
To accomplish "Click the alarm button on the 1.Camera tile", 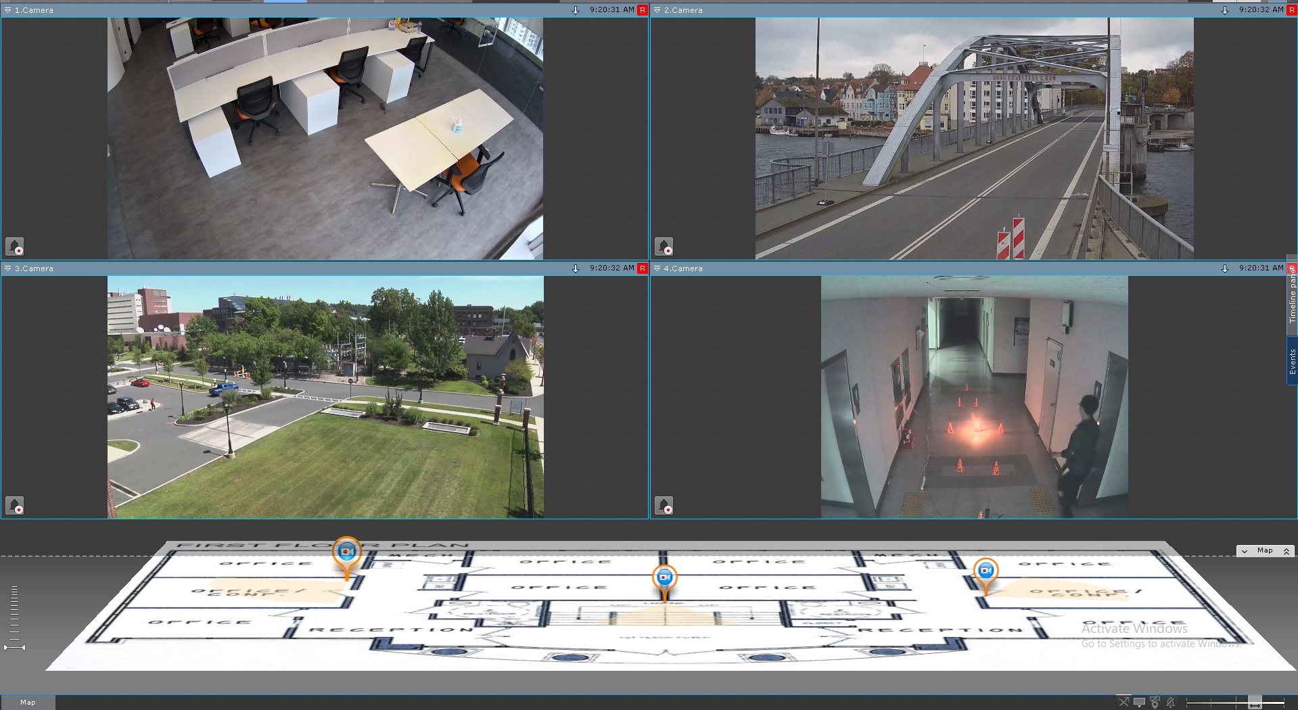I will (x=15, y=246).
